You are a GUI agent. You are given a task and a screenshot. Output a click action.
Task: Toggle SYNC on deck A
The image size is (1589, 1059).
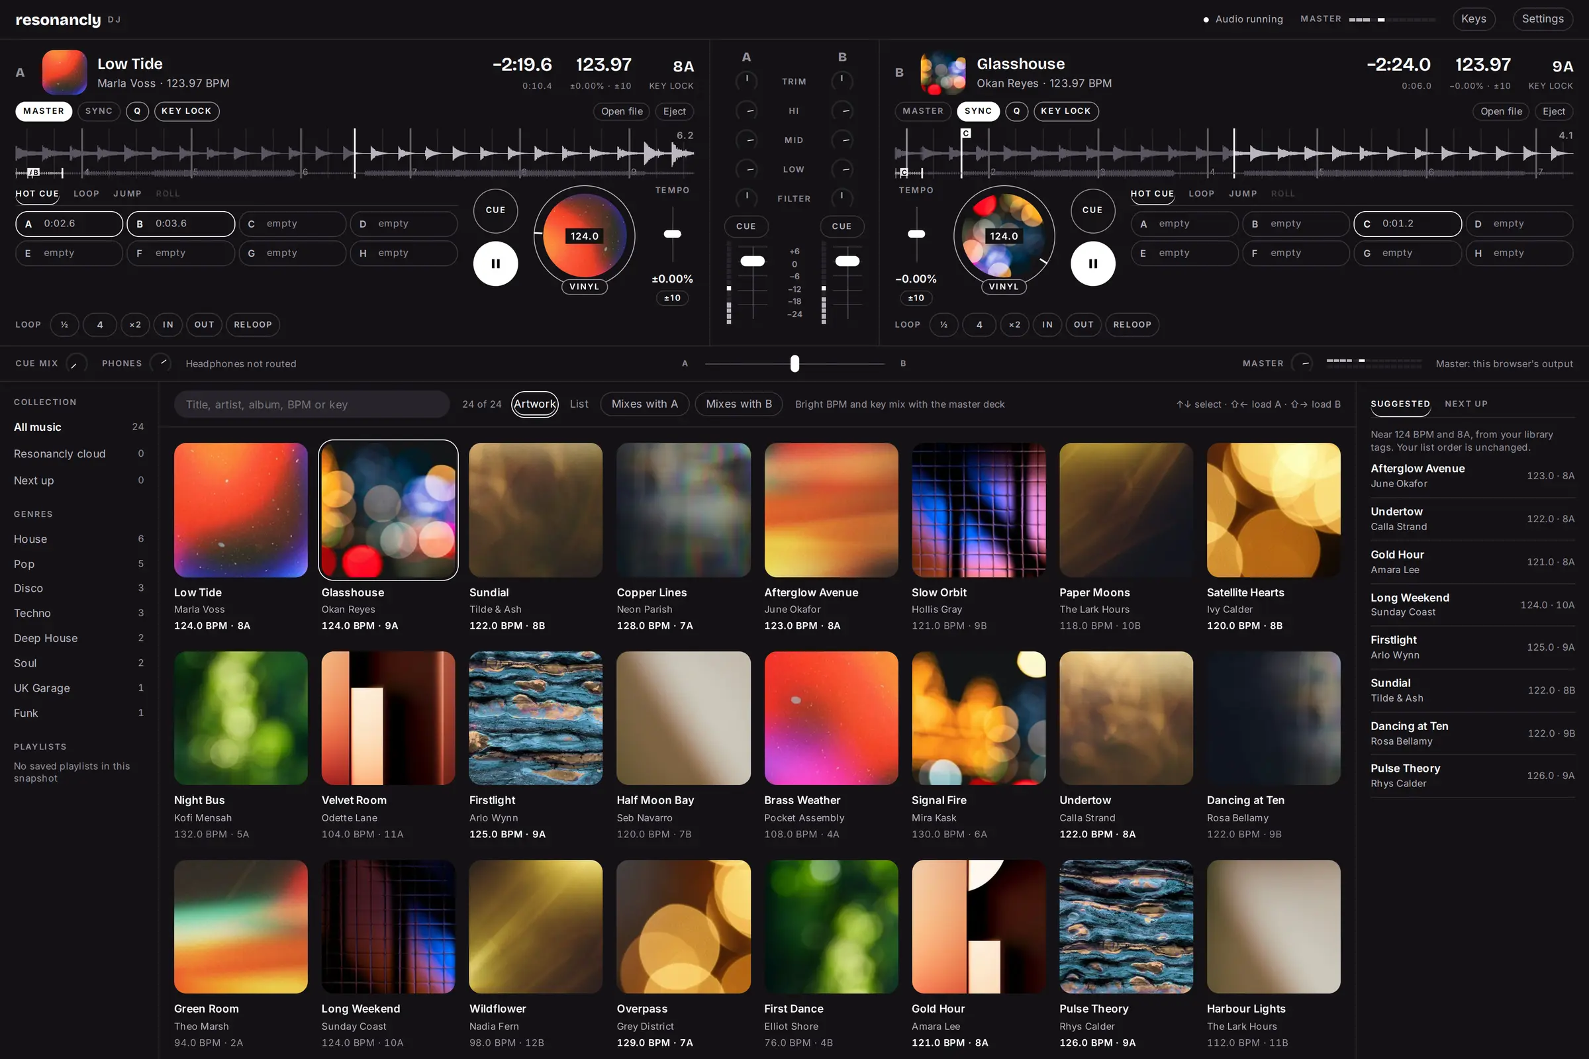tap(99, 111)
